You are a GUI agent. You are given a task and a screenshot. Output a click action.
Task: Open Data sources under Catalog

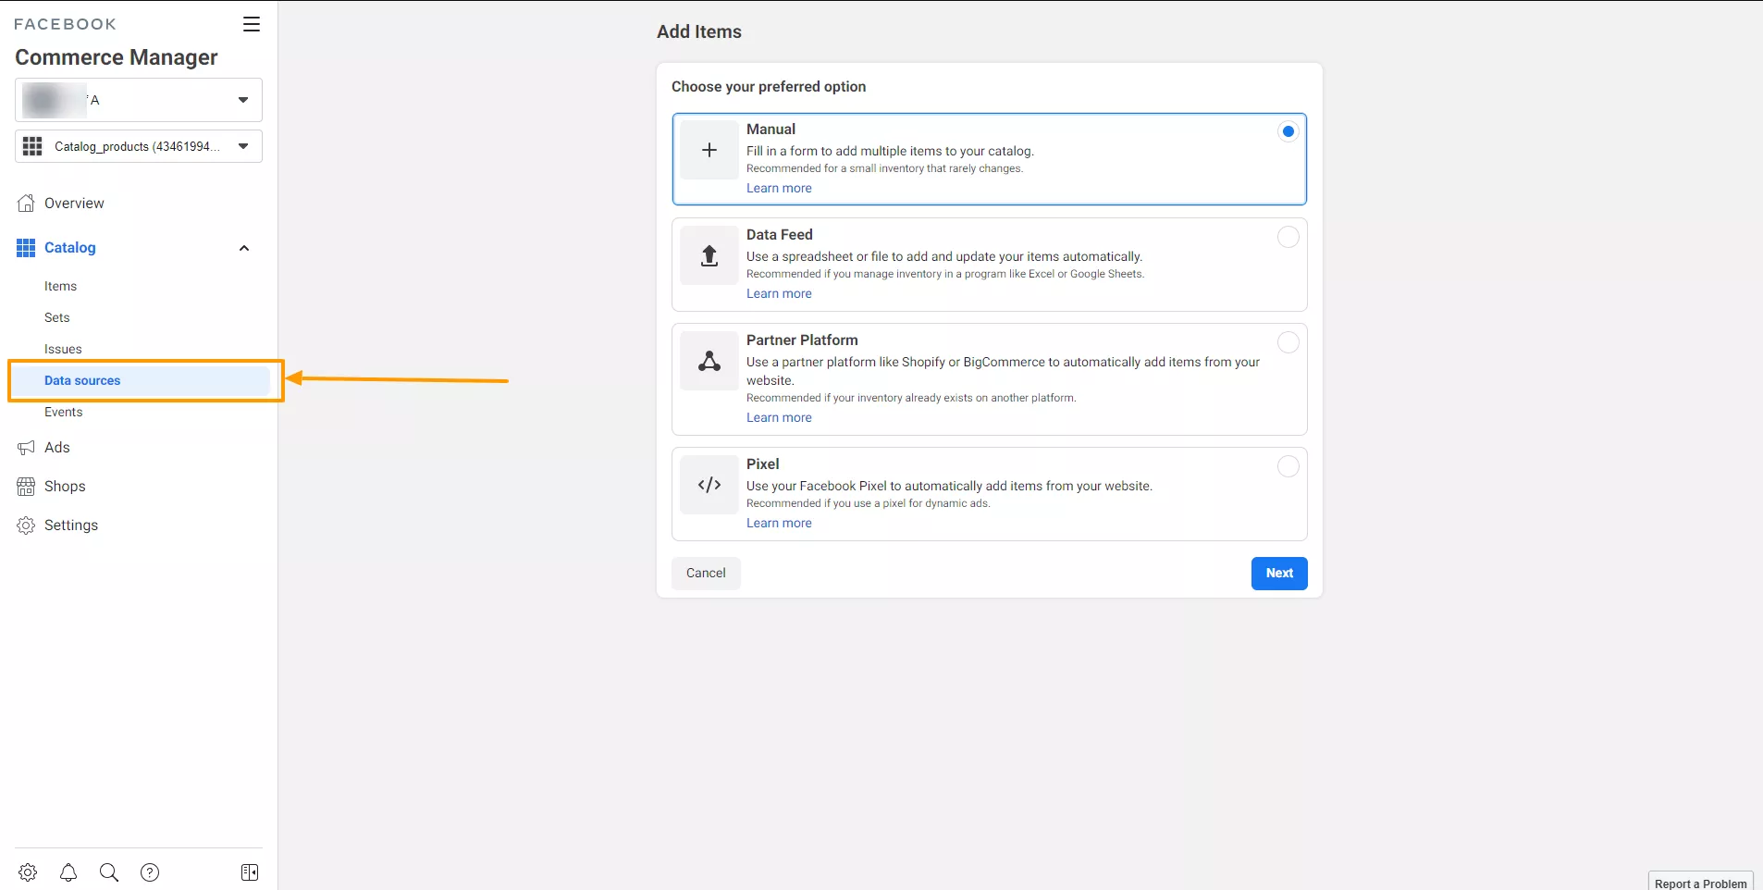pyautogui.click(x=82, y=381)
